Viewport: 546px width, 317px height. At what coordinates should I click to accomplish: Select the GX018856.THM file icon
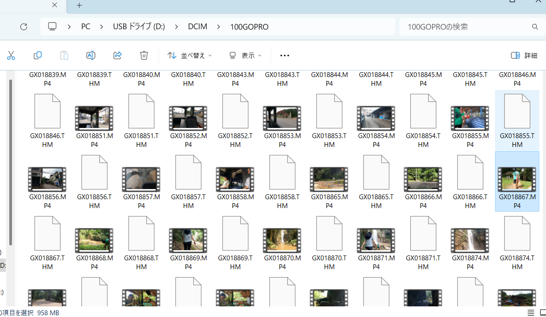point(94,172)
